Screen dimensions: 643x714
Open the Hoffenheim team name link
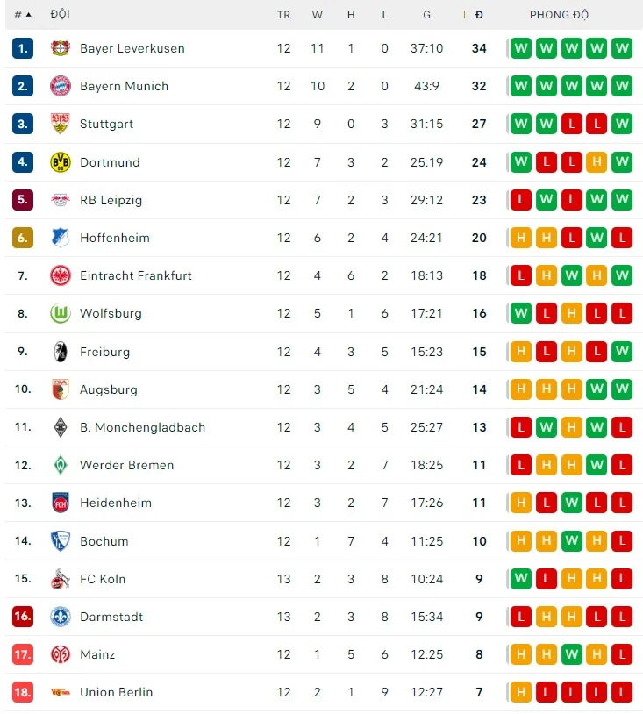pos(114,238)
